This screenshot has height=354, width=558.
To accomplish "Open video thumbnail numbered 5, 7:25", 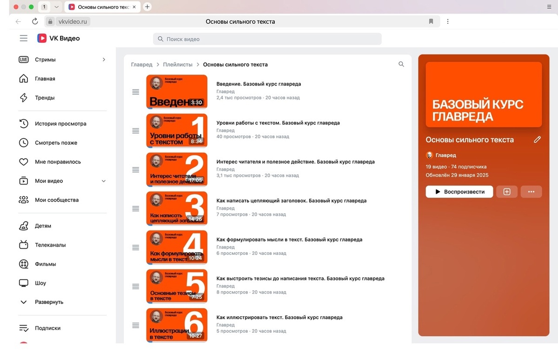I will coord(177,286).
